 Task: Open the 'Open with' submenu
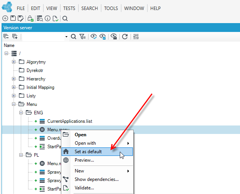tap(97, 143)
